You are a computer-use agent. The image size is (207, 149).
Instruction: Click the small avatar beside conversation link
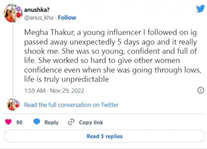click(x=13, y=105)
